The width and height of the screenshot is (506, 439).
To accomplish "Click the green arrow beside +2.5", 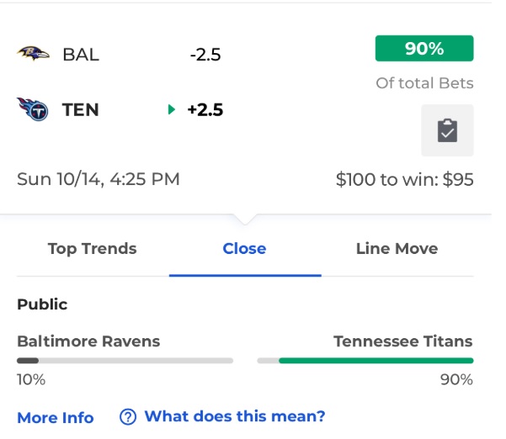I will tap(172, 109).
